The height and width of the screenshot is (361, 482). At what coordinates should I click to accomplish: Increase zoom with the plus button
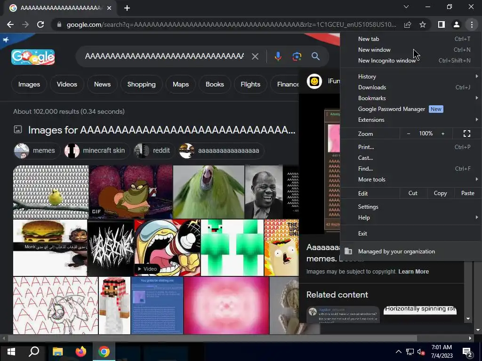click(x=443, y=133)
